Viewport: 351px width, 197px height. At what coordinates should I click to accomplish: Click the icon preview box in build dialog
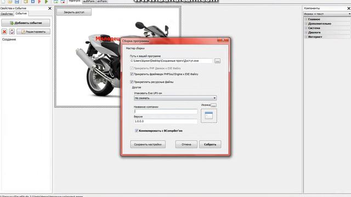(209, 115)
